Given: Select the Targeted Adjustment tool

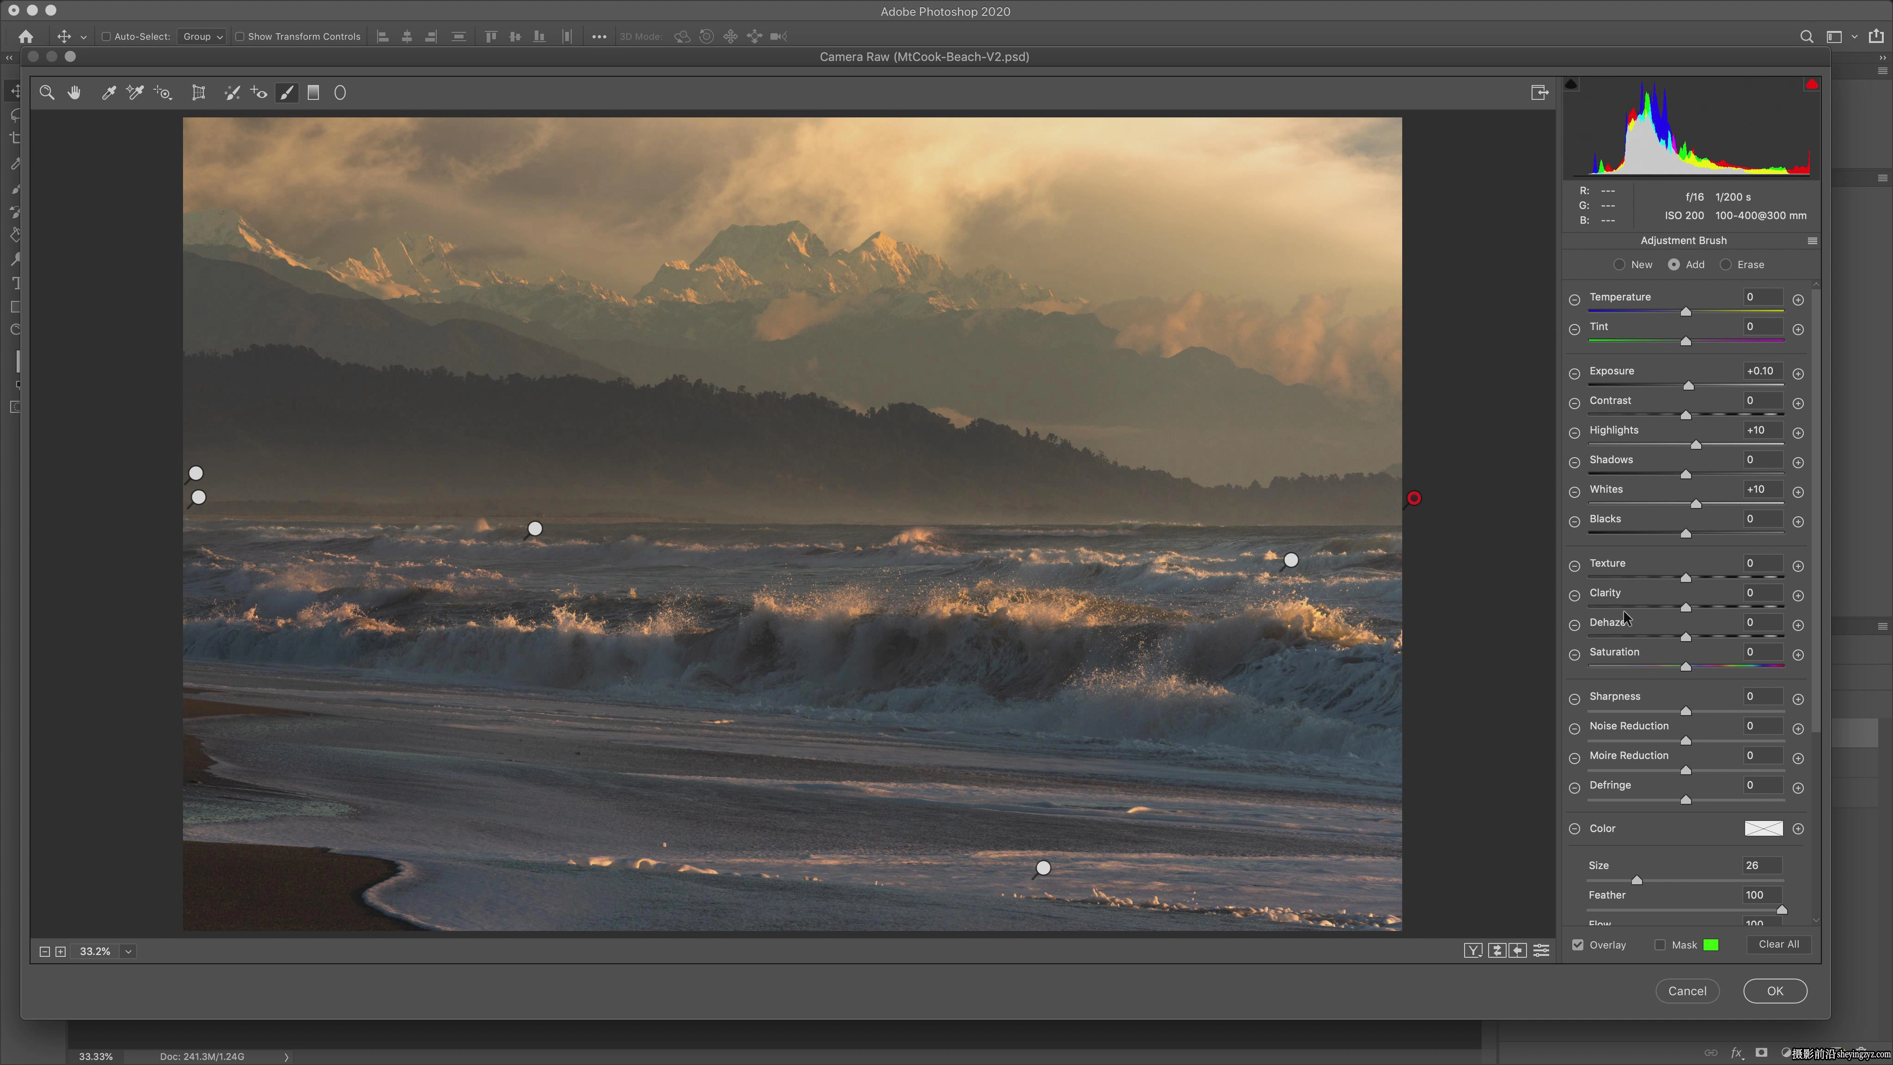Looking at the screenshot, I should [162, 92].
